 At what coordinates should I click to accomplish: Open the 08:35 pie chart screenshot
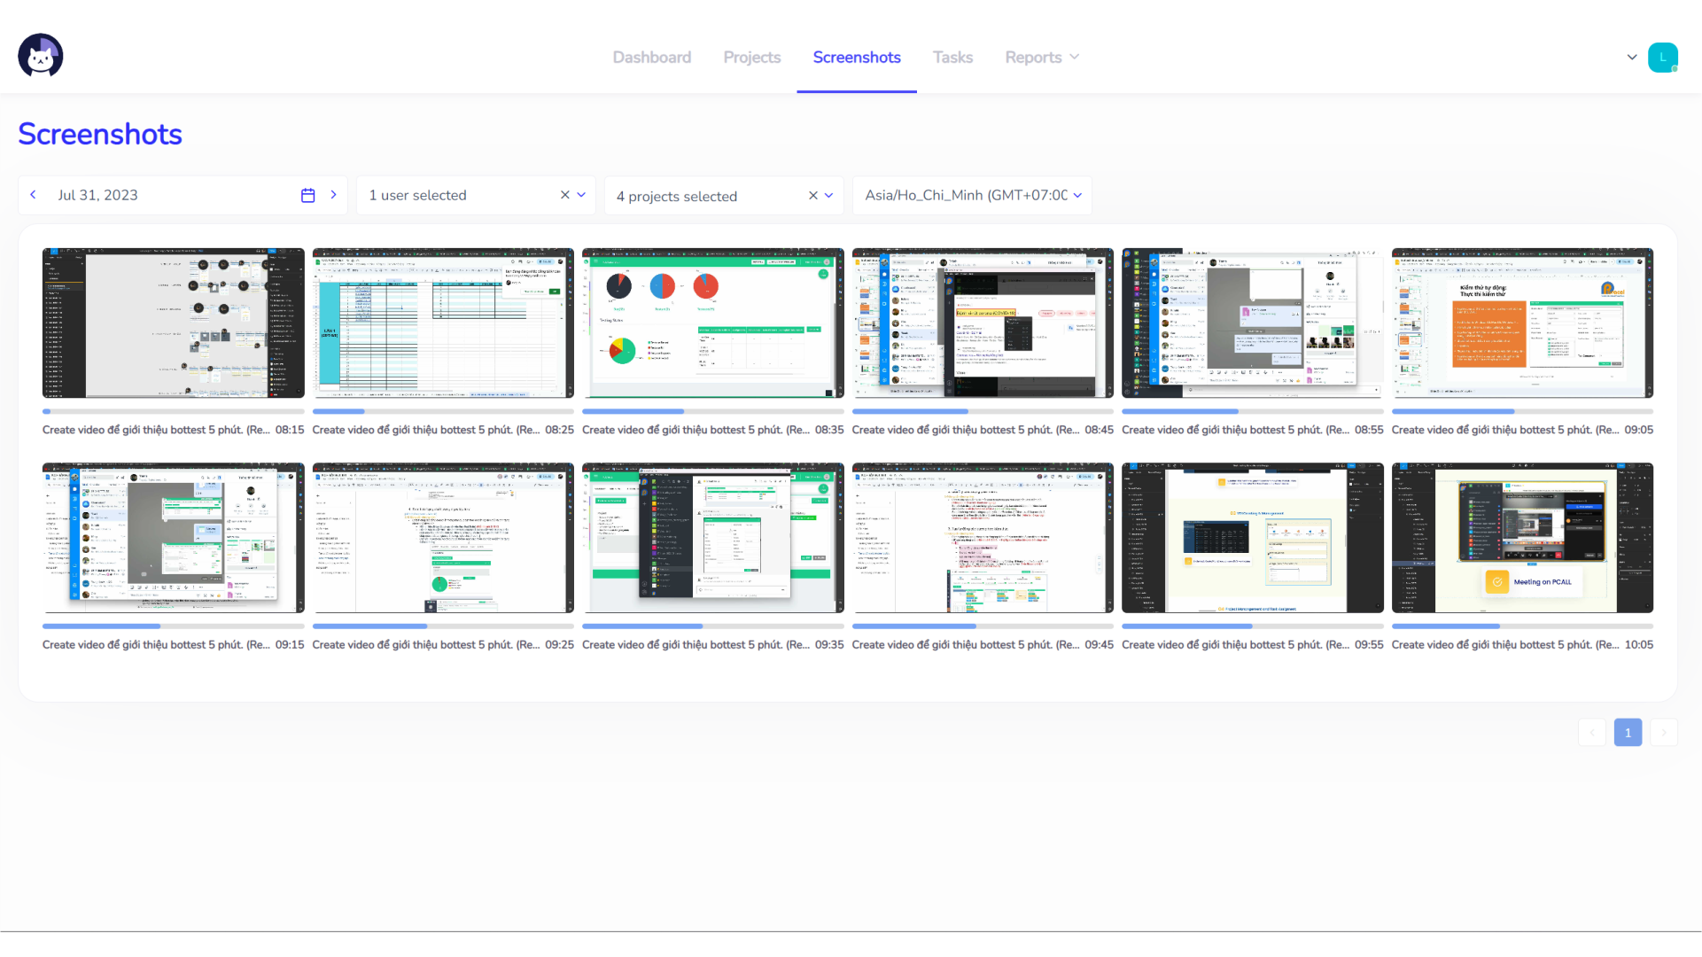[712, 323]
